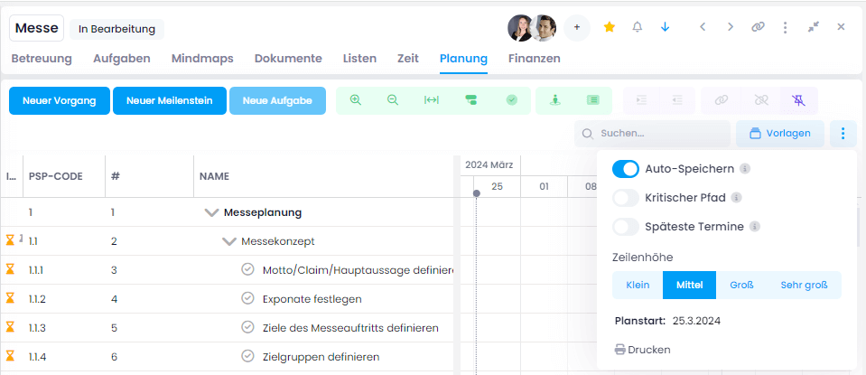This screenshot has width=866, height=375.
Task: Enable the Späteste Termine switch
Action: click(x=625, y=227)
